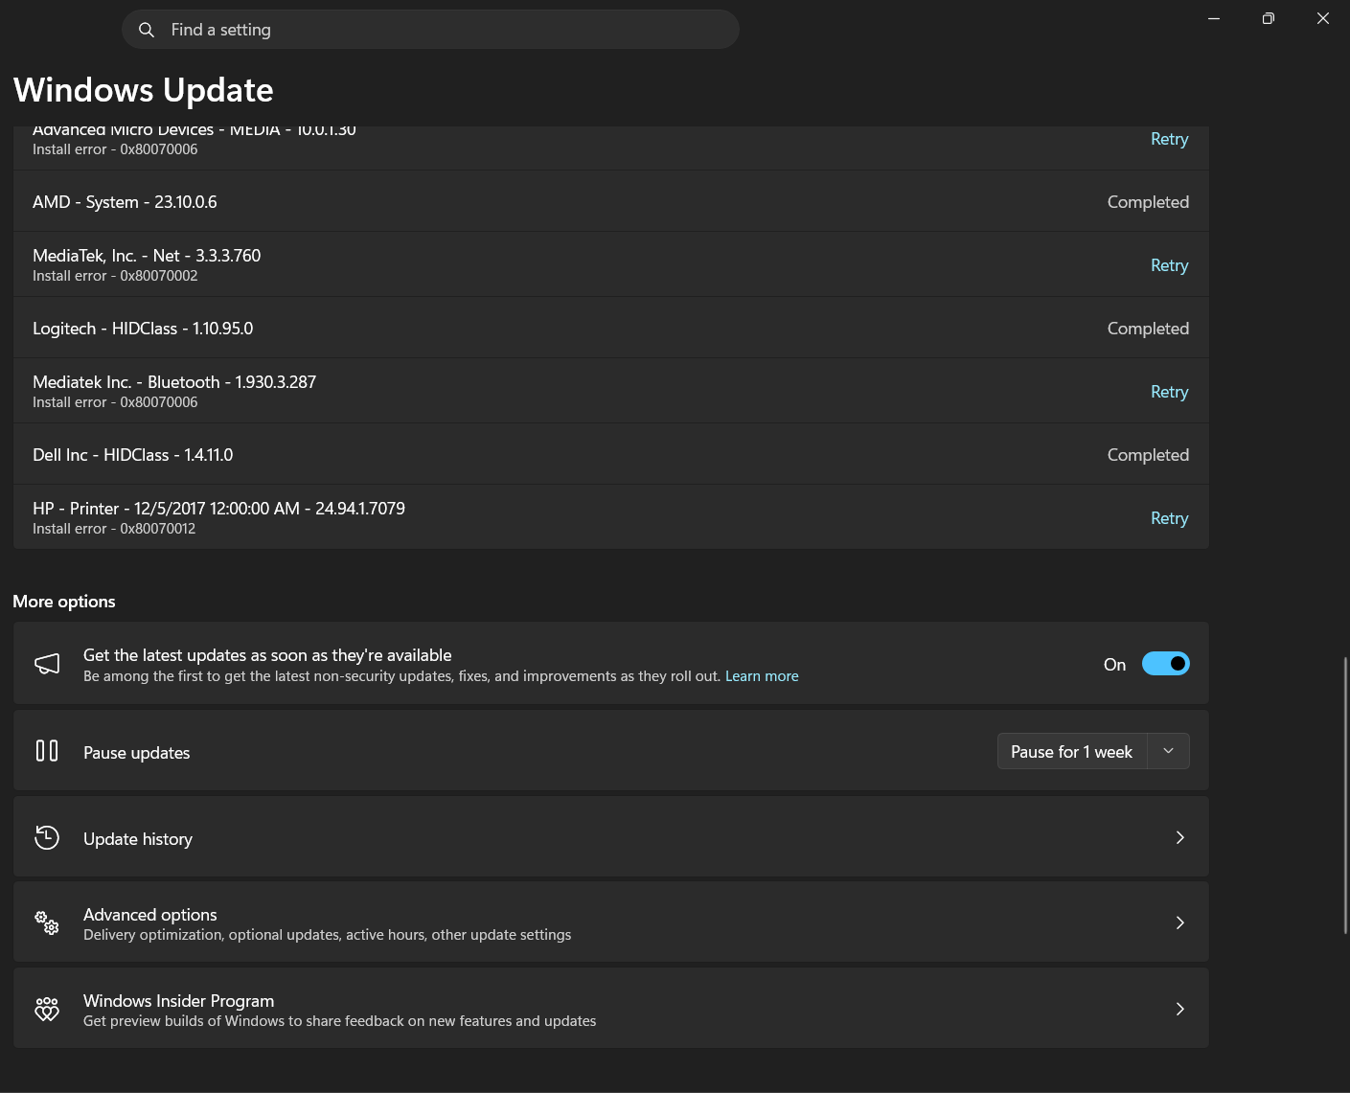The image size is (1350, 1093).
Task: Retry the HP Printer update
Action: (x=1169, y=518)
